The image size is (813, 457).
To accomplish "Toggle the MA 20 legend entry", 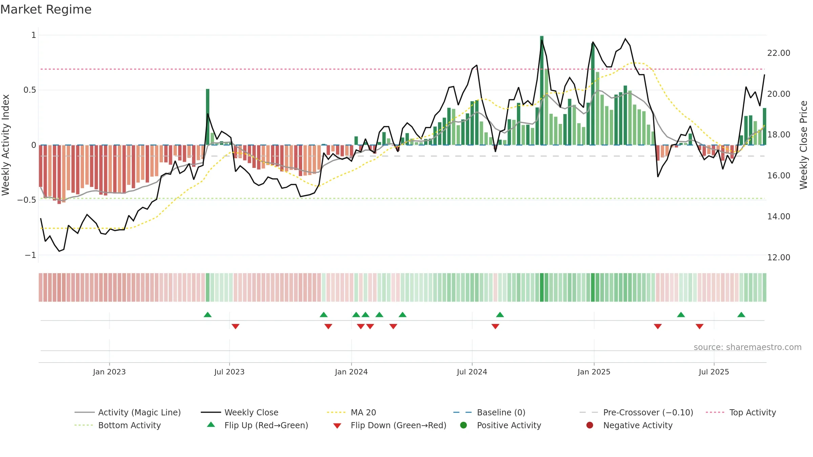I will pos(351,412).
